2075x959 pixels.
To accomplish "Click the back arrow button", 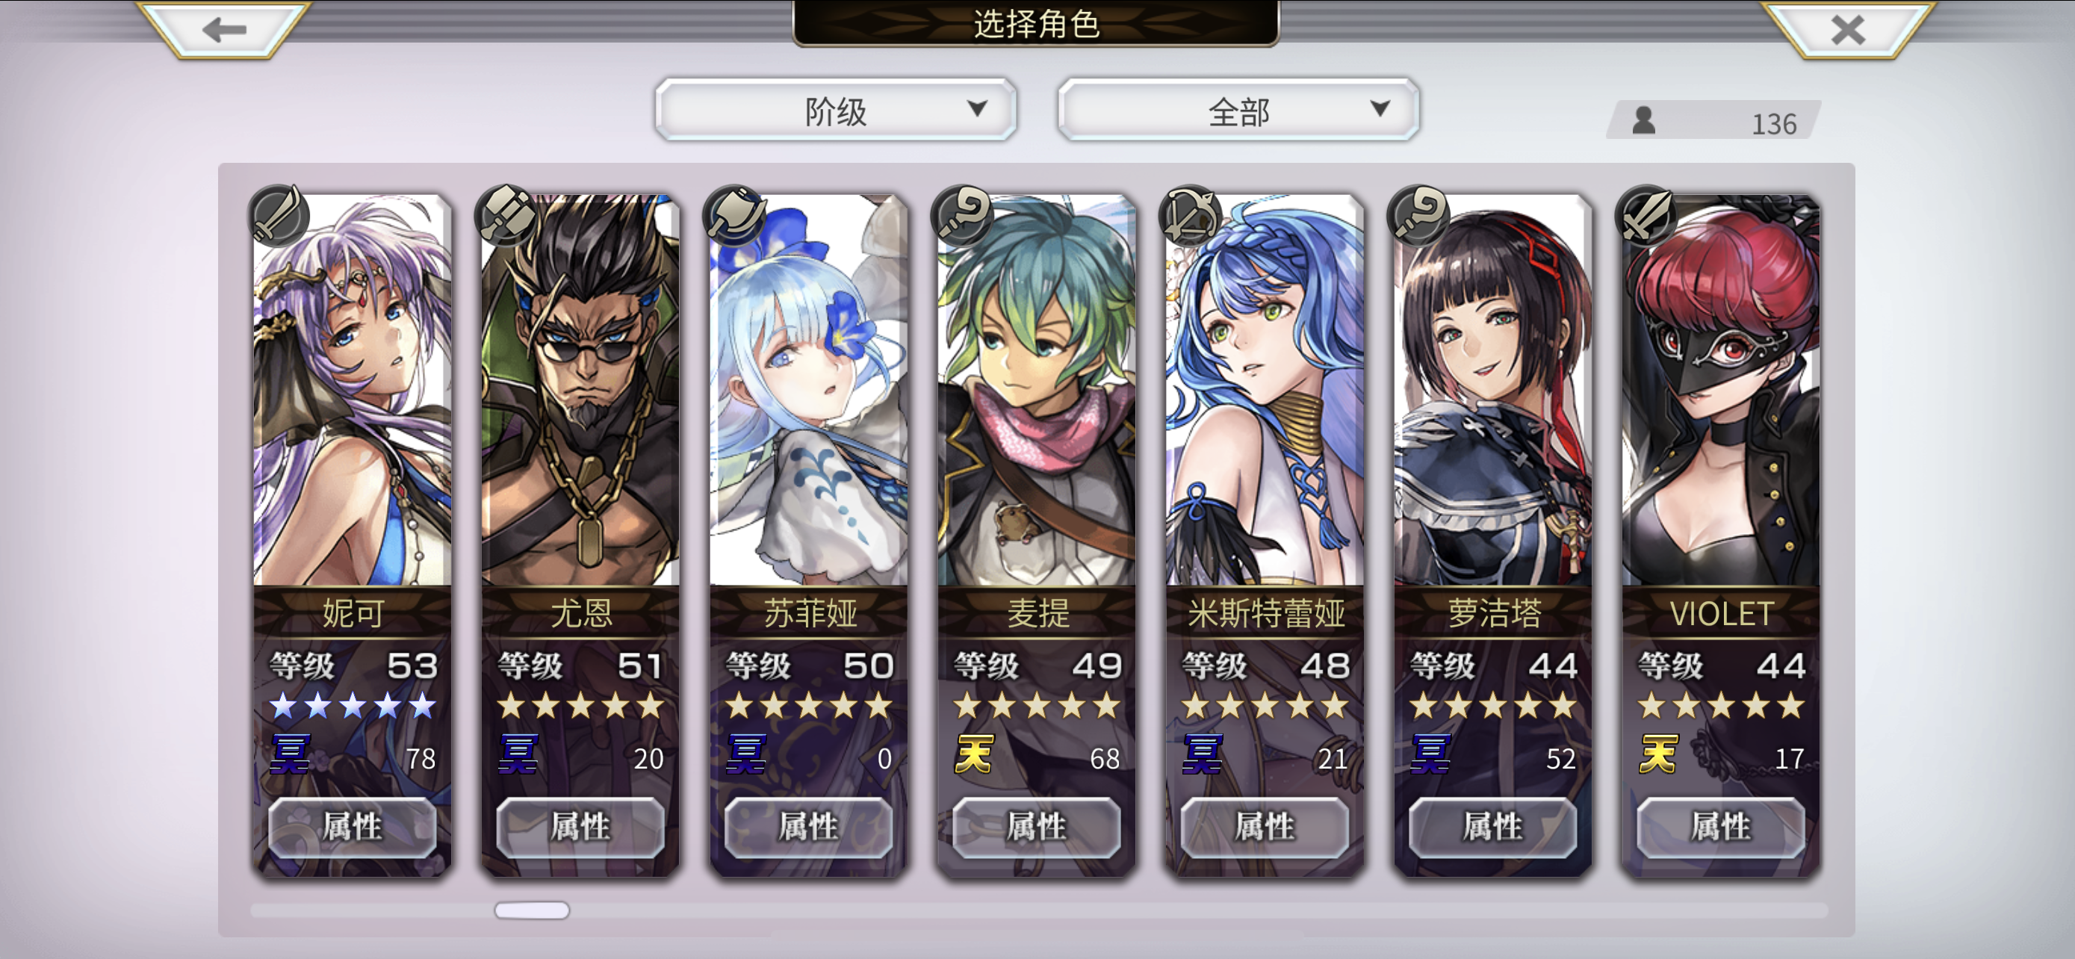I will [x=224, y=30].
